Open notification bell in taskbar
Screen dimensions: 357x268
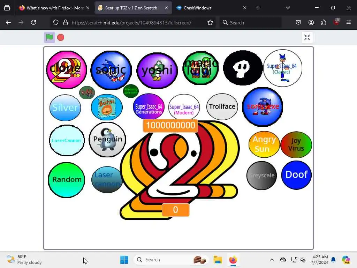click(x=333, y=260)
